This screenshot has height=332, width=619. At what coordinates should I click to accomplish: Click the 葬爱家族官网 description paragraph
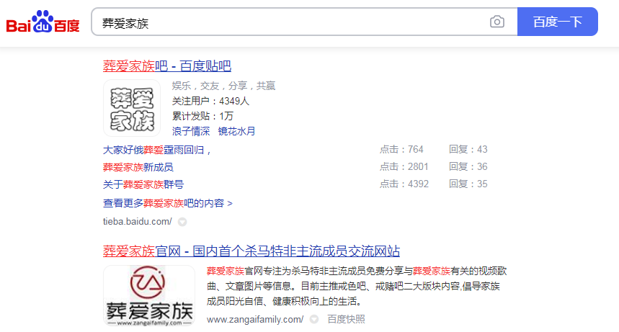click(357, 286)
